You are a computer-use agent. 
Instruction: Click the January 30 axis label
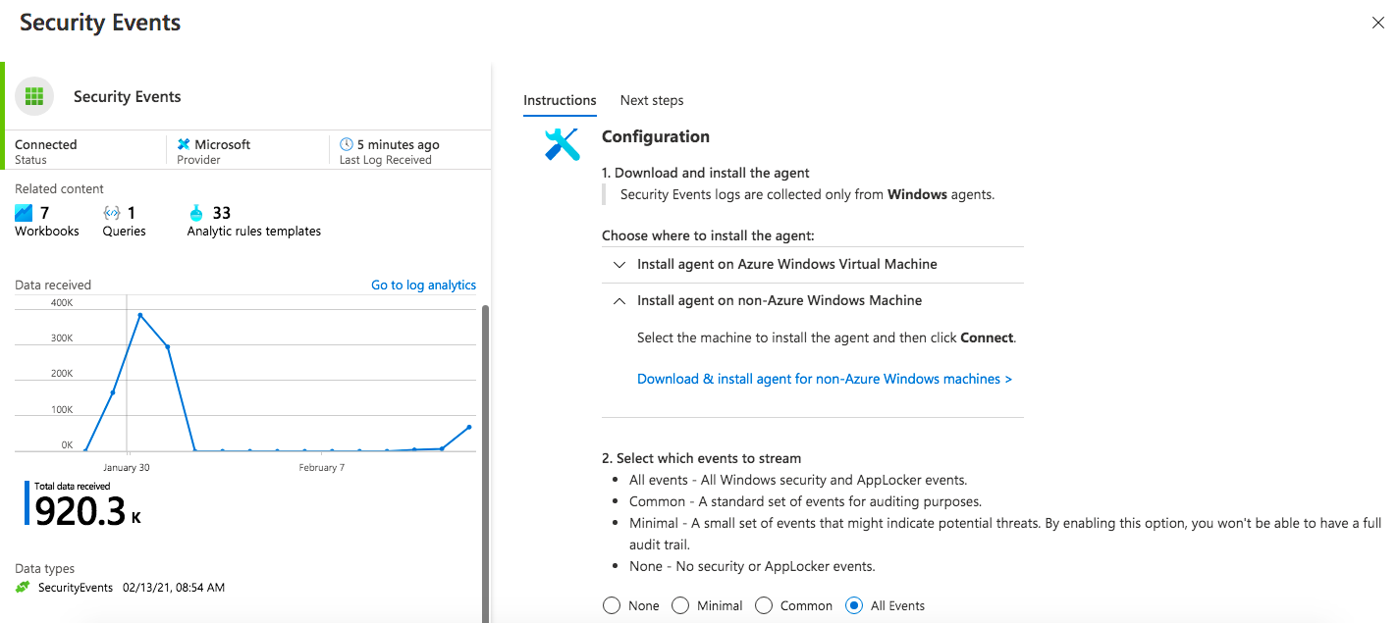point(127,468)
